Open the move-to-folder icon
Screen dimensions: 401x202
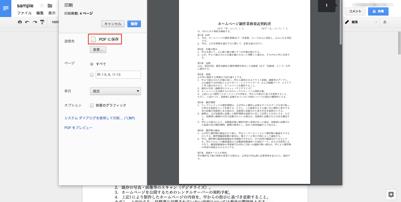point(50,6)
